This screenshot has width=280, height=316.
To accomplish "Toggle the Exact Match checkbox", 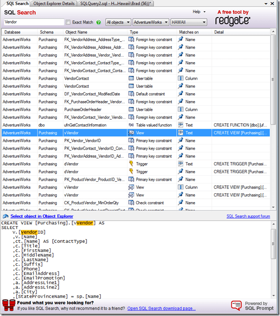I will pos(68,22).
